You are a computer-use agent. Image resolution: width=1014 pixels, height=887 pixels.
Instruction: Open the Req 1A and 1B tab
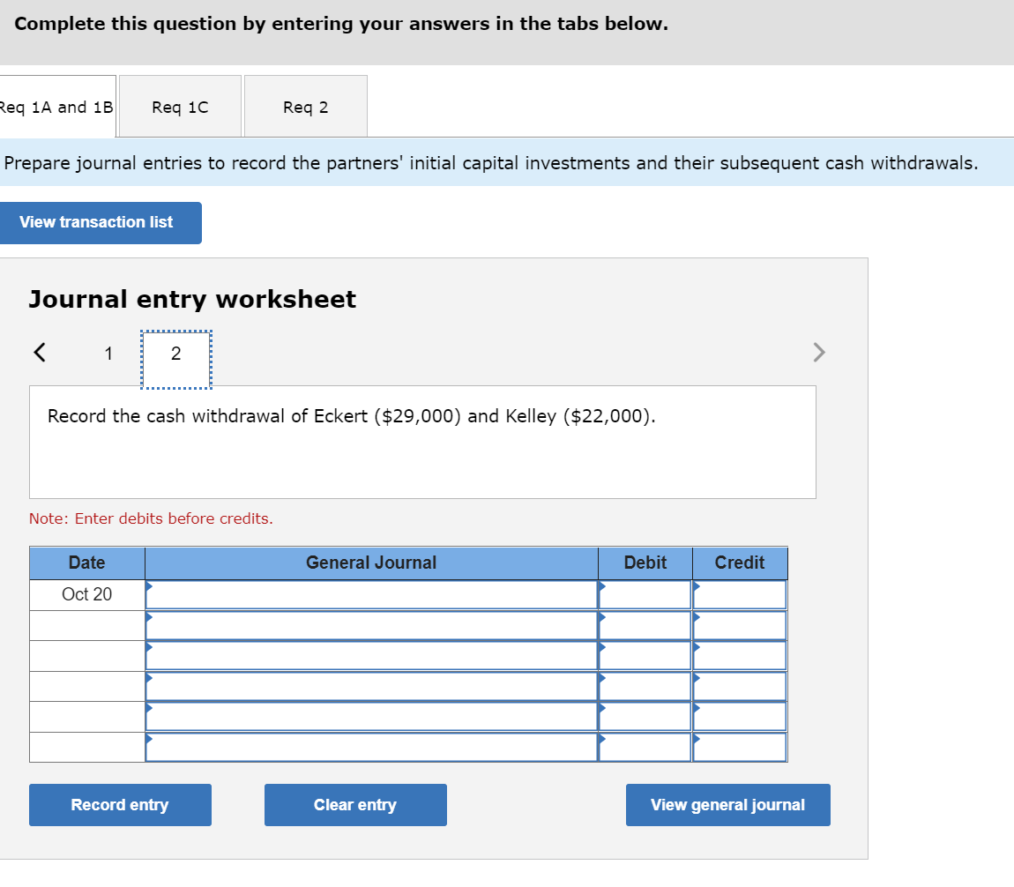point(53,106)
